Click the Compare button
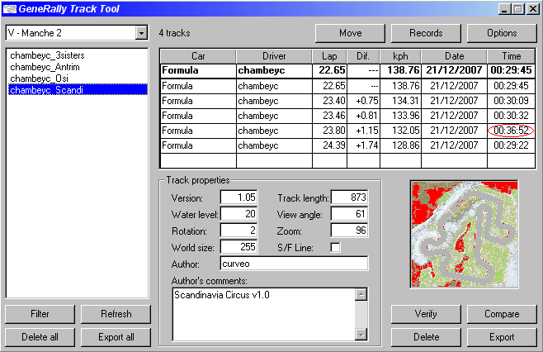 point(502,314)
